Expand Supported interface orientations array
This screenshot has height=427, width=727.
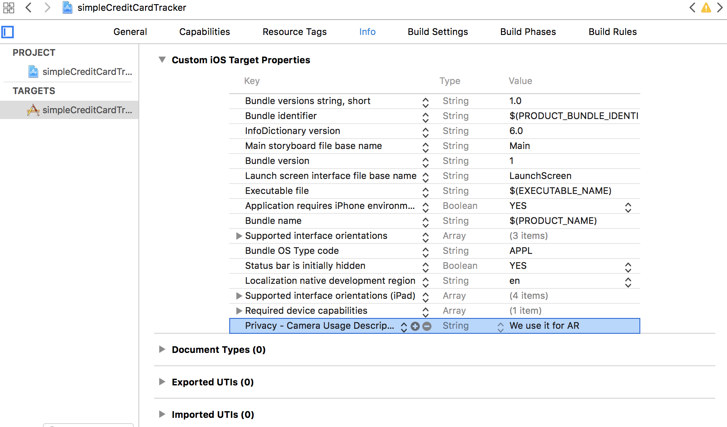coord(239,236)
